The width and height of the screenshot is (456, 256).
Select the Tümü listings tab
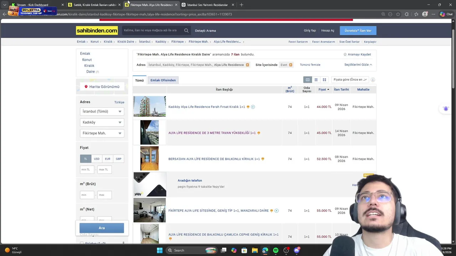point(139,80)
